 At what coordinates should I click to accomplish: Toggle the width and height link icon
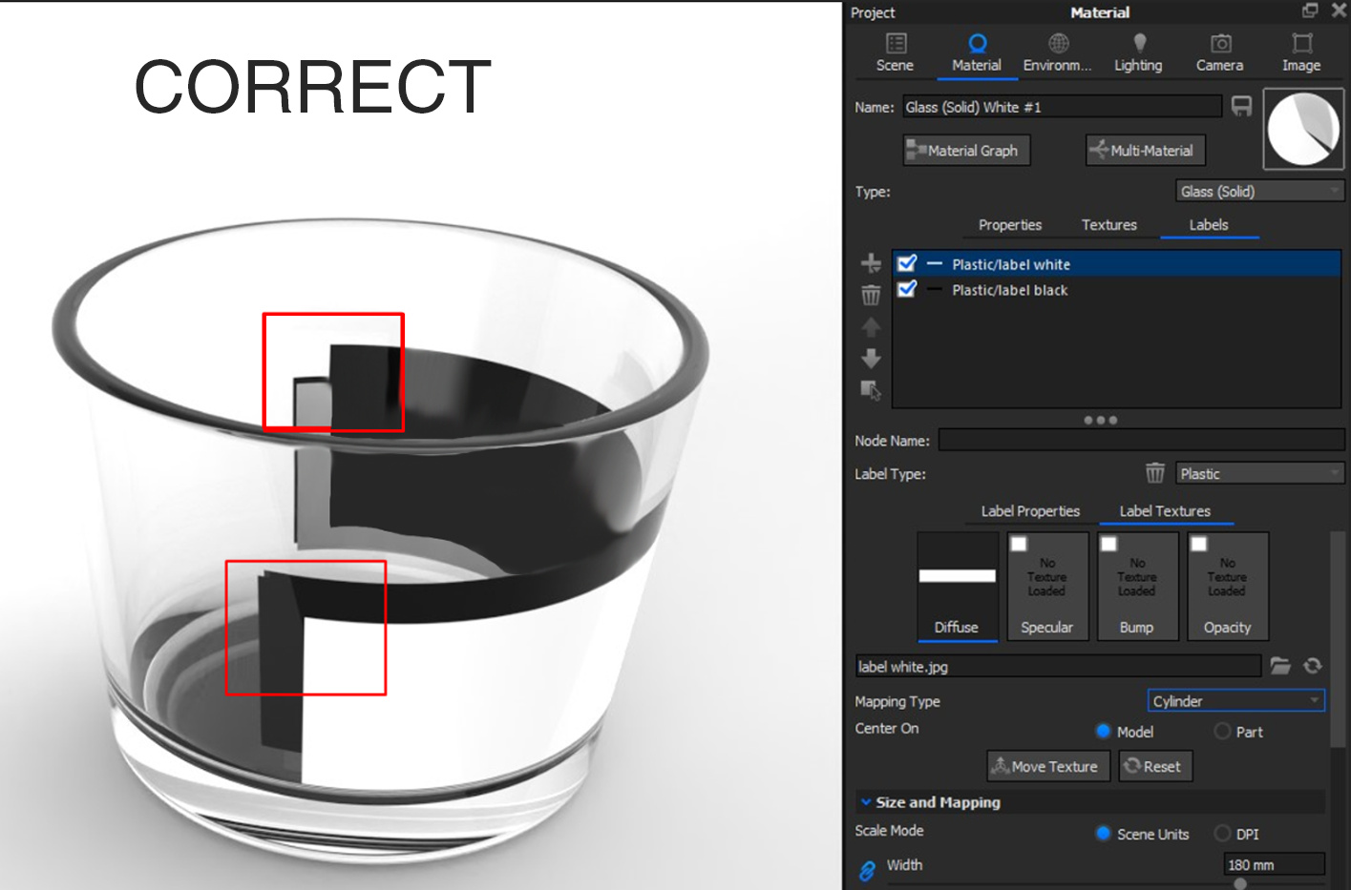[867, 869]
